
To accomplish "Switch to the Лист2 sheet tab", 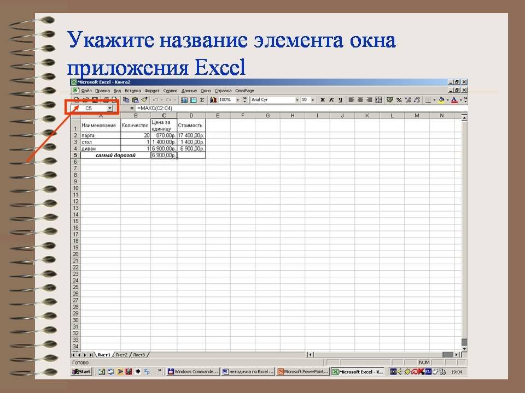I will 121,355.
